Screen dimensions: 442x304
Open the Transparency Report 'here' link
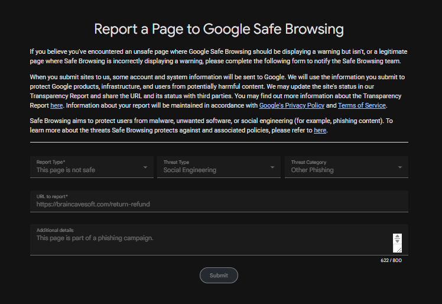pyautogui.click(x=56, y=105)
